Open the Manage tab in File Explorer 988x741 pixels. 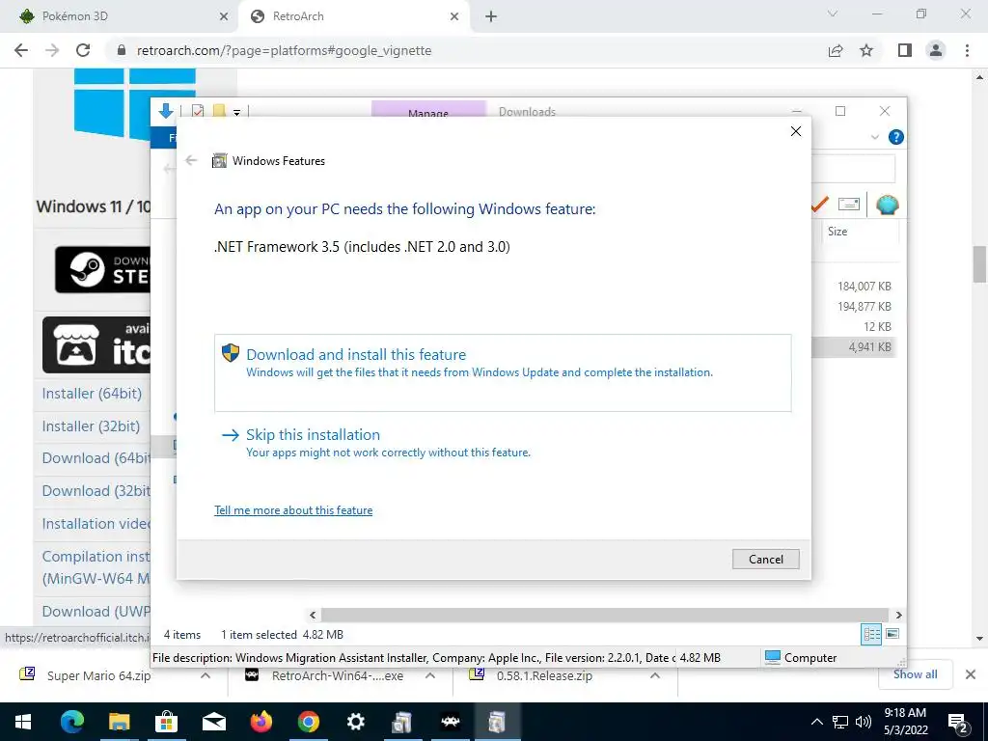pos(428,109)
